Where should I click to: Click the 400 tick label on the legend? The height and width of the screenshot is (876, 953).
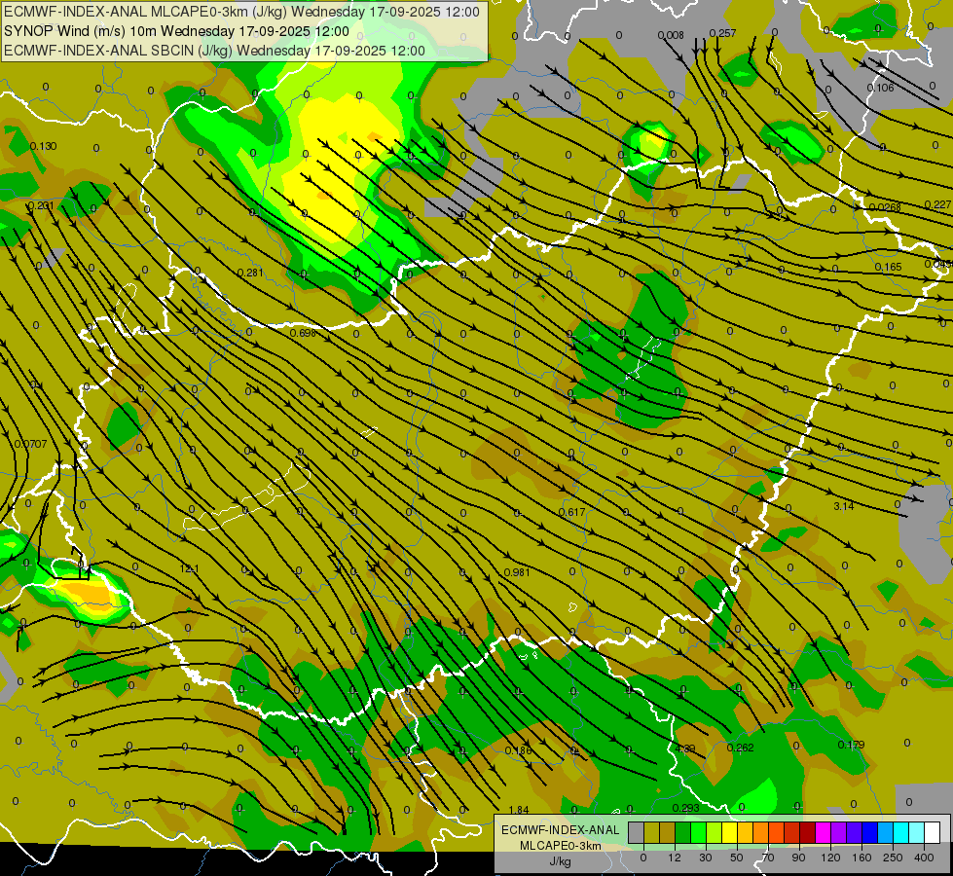pyautogui.click(x=924, y=858)
